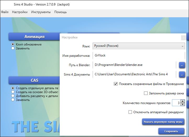The height and width of the screenshot is (137, 189).
Task: Enable Отключить аппаратный рендеринг checkbox
Action: [130, 112]
